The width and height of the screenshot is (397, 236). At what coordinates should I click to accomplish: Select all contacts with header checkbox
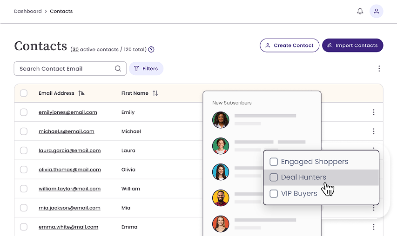[24, 93]
